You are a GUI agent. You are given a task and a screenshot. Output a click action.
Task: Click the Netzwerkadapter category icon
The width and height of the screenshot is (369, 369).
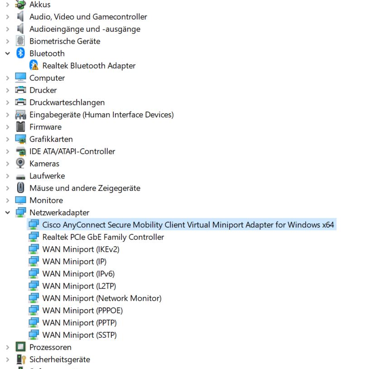click(20, 212)
